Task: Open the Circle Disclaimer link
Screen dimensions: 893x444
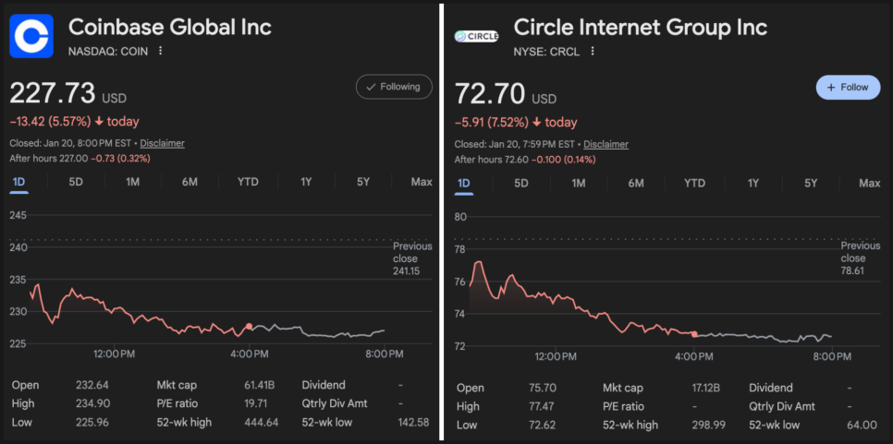Action: tap(606, 144)
